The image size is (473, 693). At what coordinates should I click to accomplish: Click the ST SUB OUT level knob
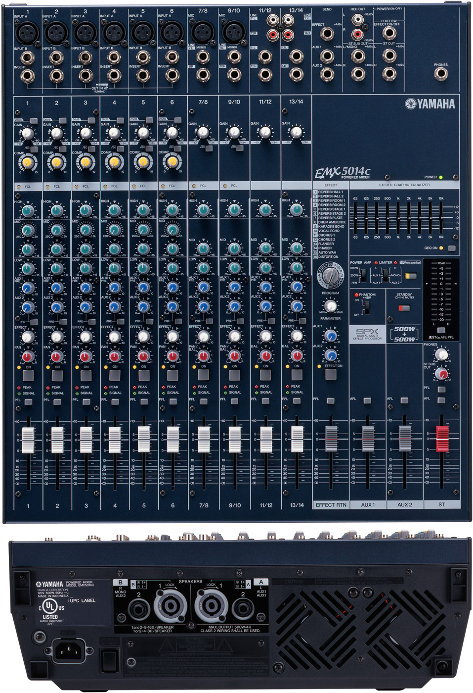pyautogui.click(x=441, y=374)
